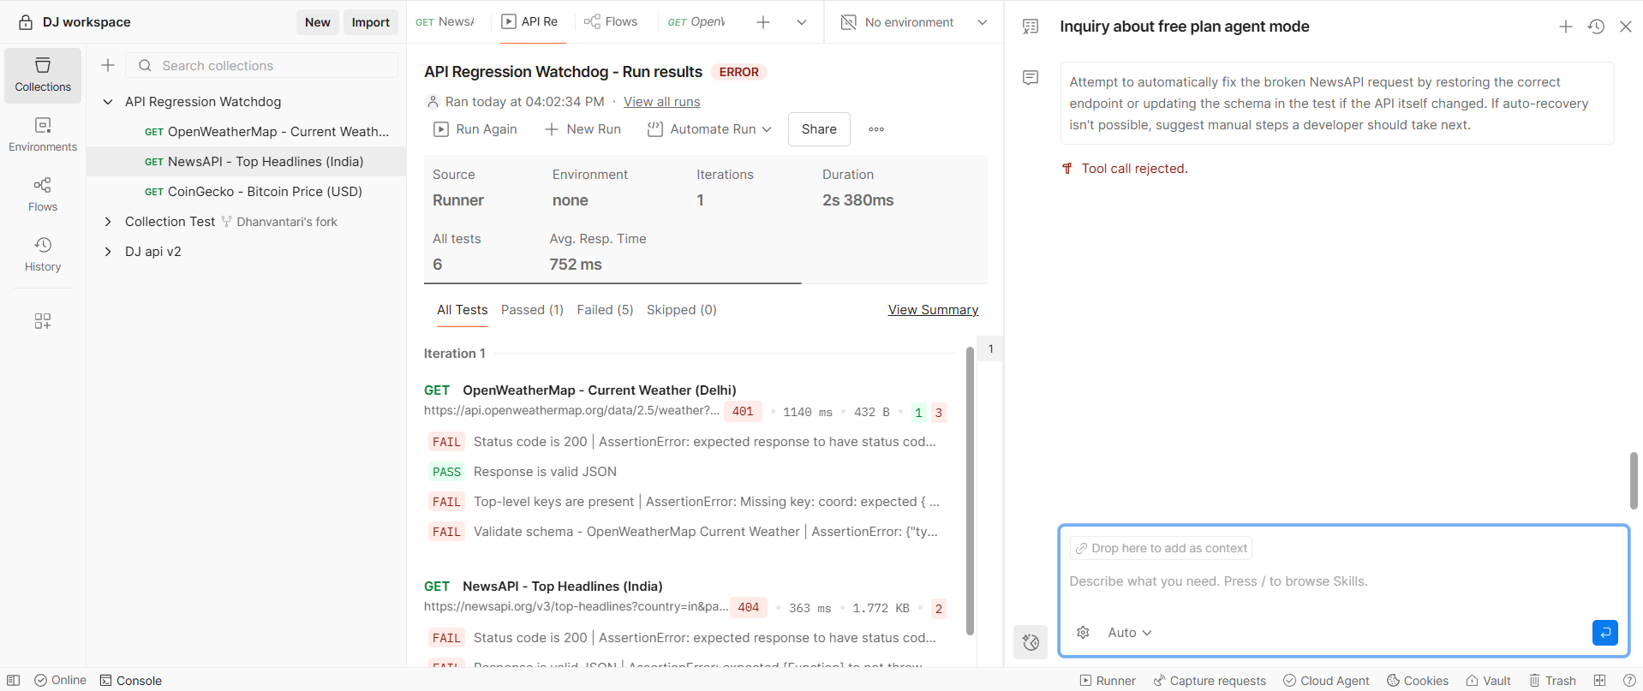
Task: Switch to the Flows tab
Action: click(611, 22)
